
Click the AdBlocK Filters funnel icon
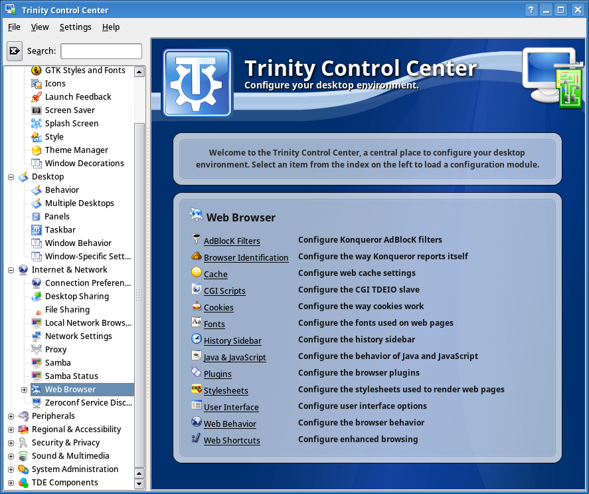(x=196, y=239)
